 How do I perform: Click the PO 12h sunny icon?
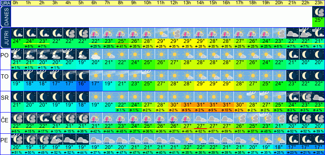coord(174,54)
